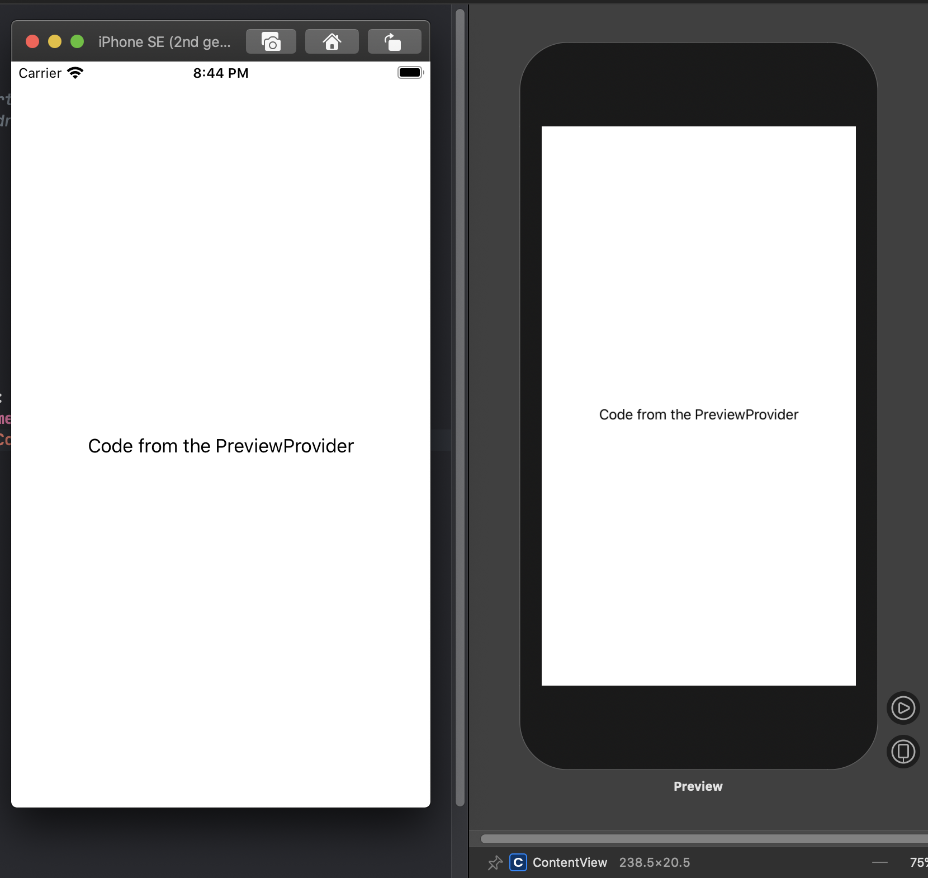Click the horizontal scrollbar below the preview canvas
The height and width of the screenshot is (878, 928).
pyautogui.click(x=698, y=838)
